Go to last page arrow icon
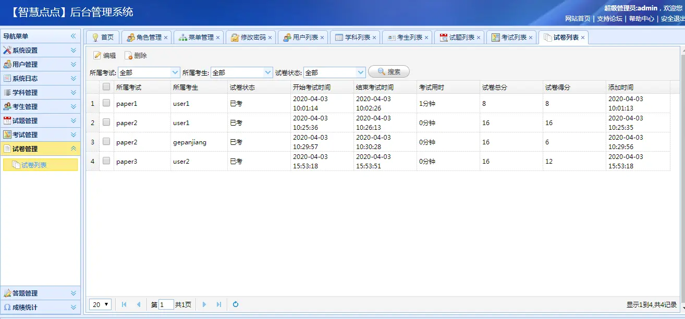This screenshot has height=319, width=685. pos(218,304)
